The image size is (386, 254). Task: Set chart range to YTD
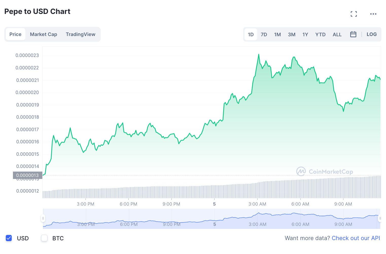pos(320,34)
